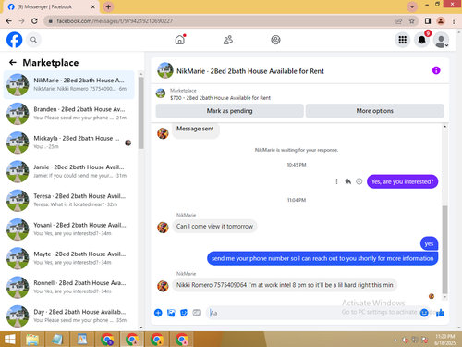Click the taskbar clock showing 11:20 PM
Screen dimensions: 462x347
445,340
